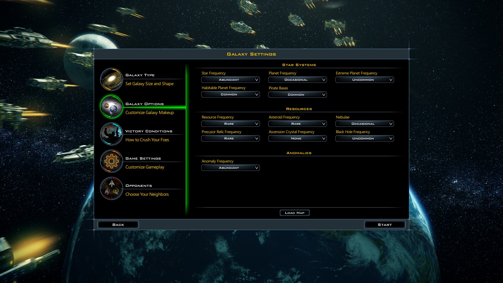Open the Habitable Planet Frequency dropdown
The height and width of the screenshot is (283, 503).
(x=230, y=94)
